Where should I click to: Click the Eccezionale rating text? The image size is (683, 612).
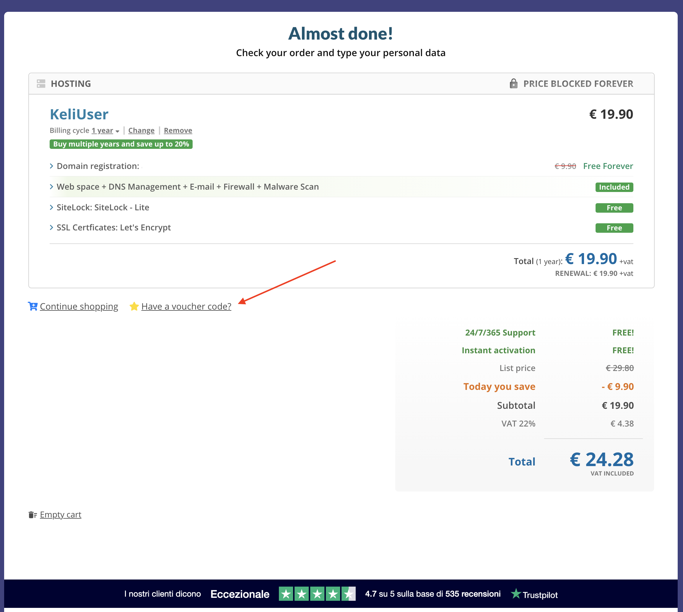[240, 594]
